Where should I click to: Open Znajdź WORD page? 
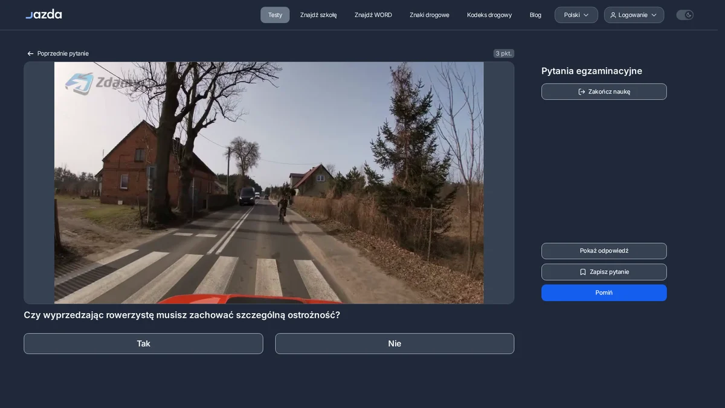[373, 15]
